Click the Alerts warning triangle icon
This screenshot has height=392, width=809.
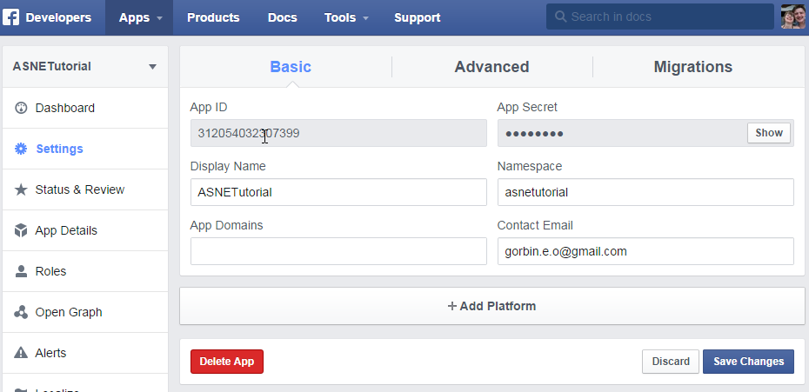click(x=22, y=353)
